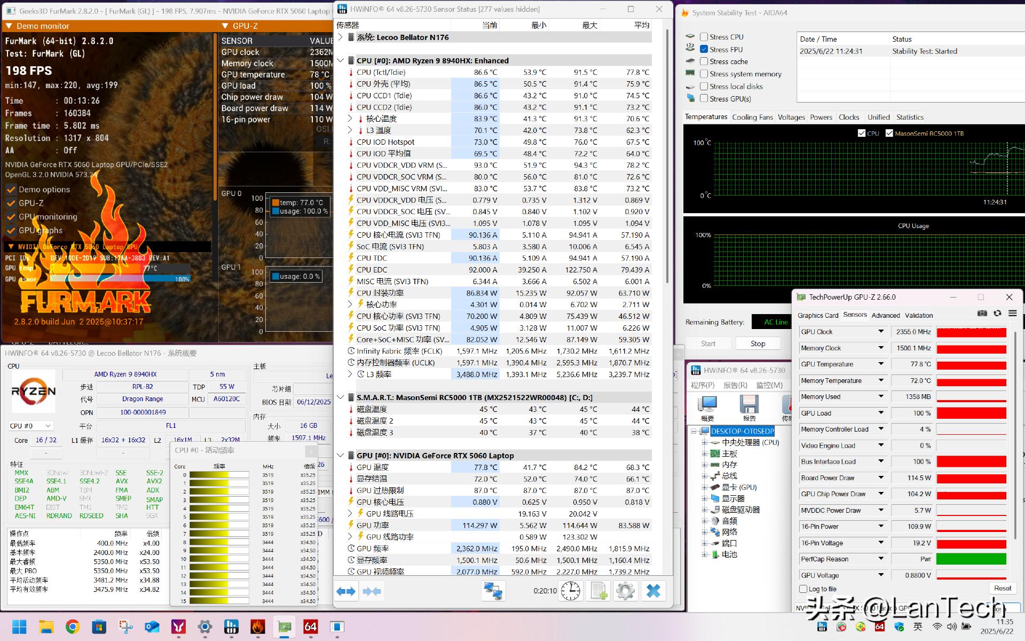Toggle FurMark Demo options item
This screenshot has height=641, width=1025.
click(39, 189)
